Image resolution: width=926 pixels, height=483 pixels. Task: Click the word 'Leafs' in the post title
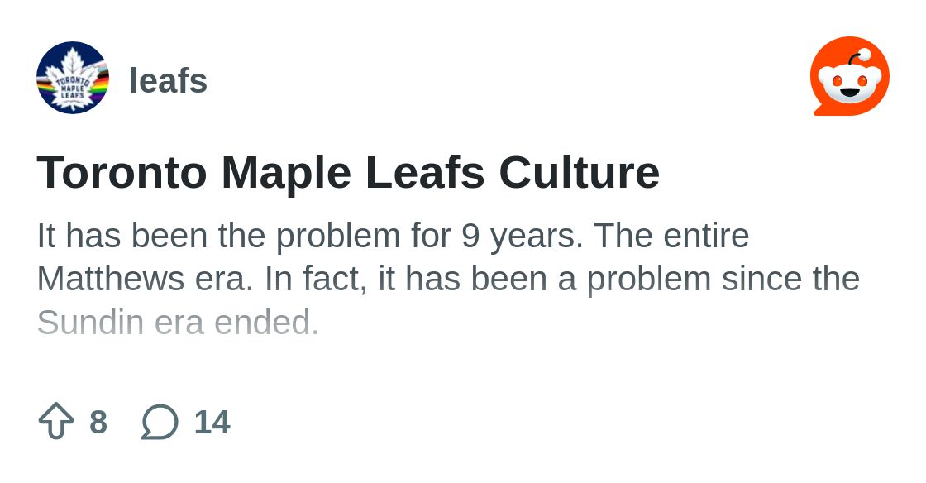[425, 173]
